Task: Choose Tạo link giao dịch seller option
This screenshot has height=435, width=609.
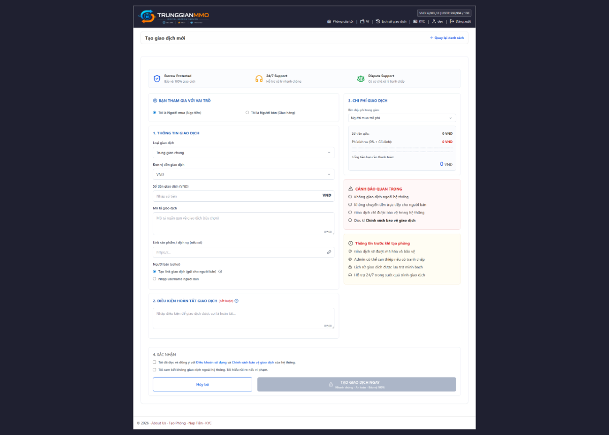Action: [154, 271]
